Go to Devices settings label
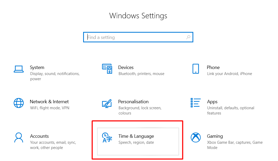This screenshot has height=161, width=278. point(126,67)
